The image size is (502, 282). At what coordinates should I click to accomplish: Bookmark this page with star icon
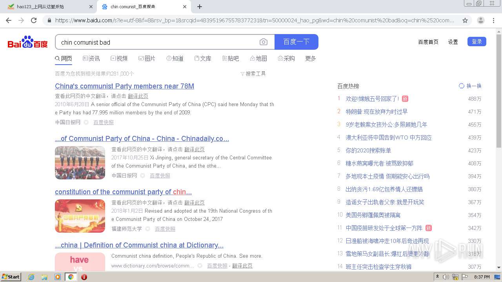point(465,20)
